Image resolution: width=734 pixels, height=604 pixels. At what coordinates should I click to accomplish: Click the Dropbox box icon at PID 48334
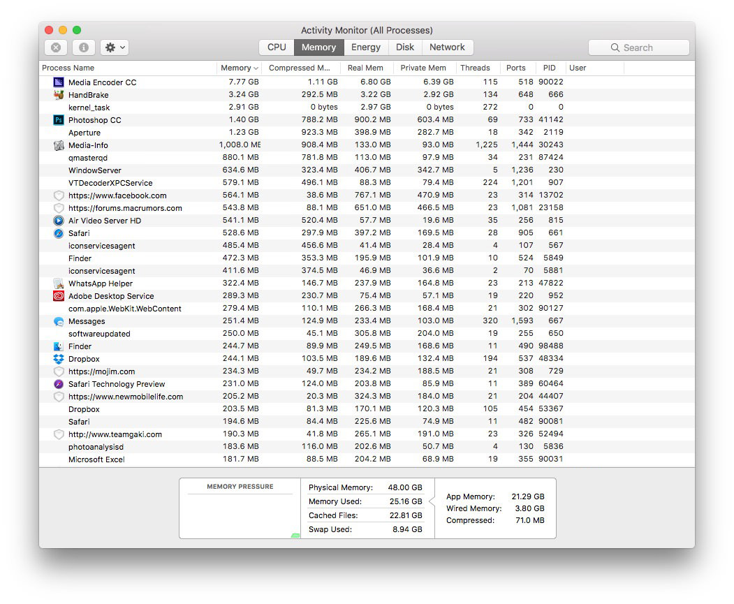click(x=59, y=360)
